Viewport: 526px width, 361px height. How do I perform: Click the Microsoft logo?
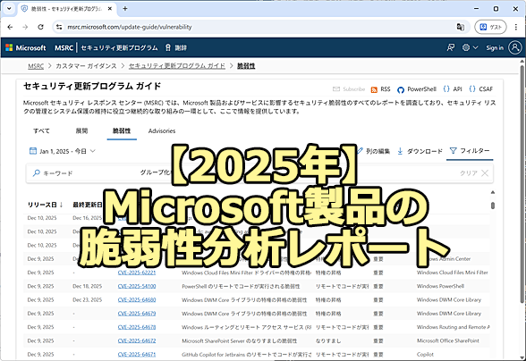[26, 48]
